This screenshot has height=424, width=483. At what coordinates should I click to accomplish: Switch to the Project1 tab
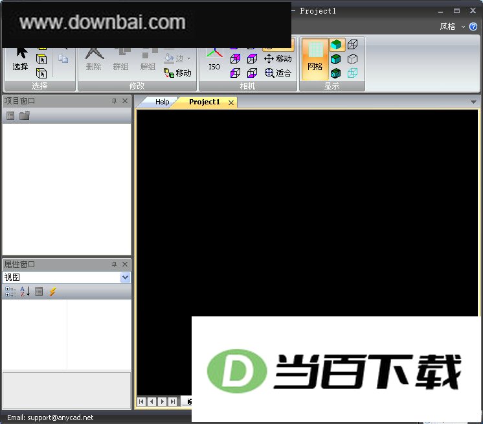204,102
